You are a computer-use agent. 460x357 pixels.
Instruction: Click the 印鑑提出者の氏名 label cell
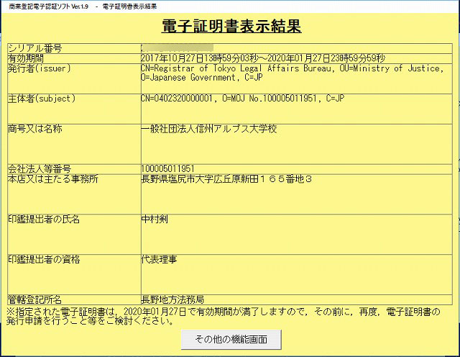click(43, 219)
